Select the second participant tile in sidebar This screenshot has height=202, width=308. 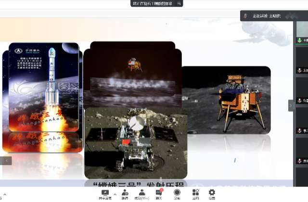click(x=302, y=63)
